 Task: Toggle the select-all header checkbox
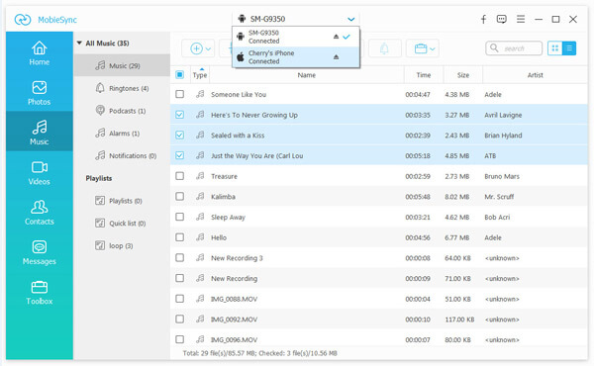click(x=179, y=74)
